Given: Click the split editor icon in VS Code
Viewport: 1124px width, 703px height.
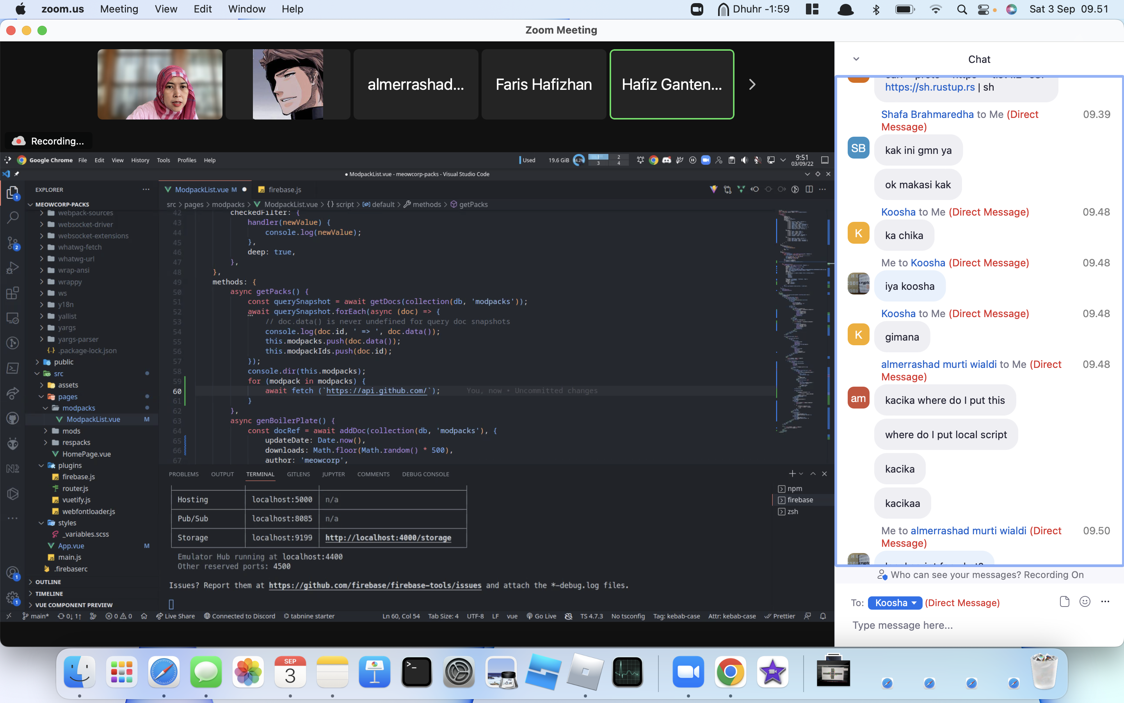Looking at the screenshot, I should click(809, 189).
